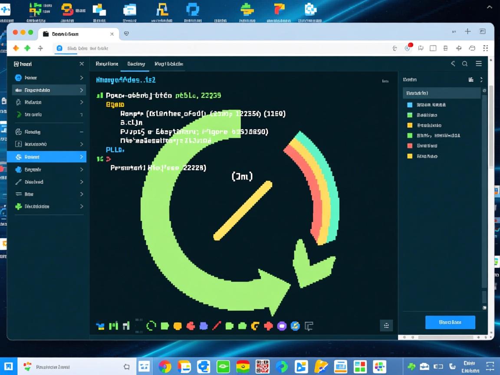Click the red diagonal line tool in bottom toolbar
Screen dimensions: 500x375
tap(217, 326)
